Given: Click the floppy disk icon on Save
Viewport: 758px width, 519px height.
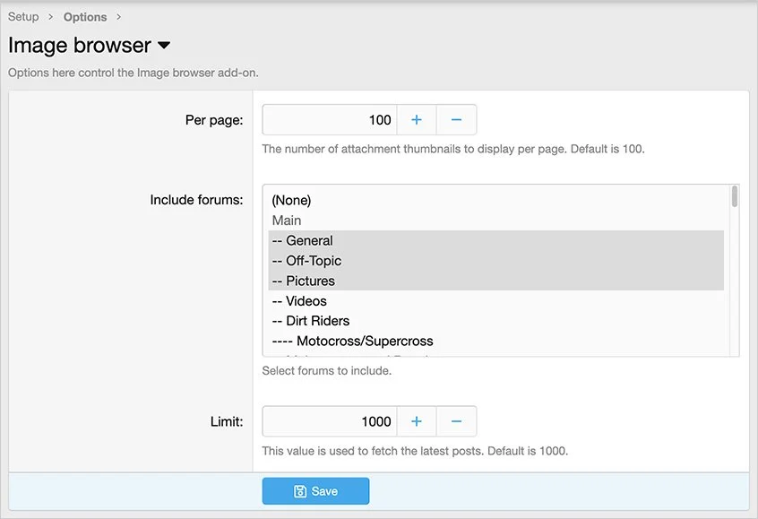Looking at the screenshot, I should (300, 491).
